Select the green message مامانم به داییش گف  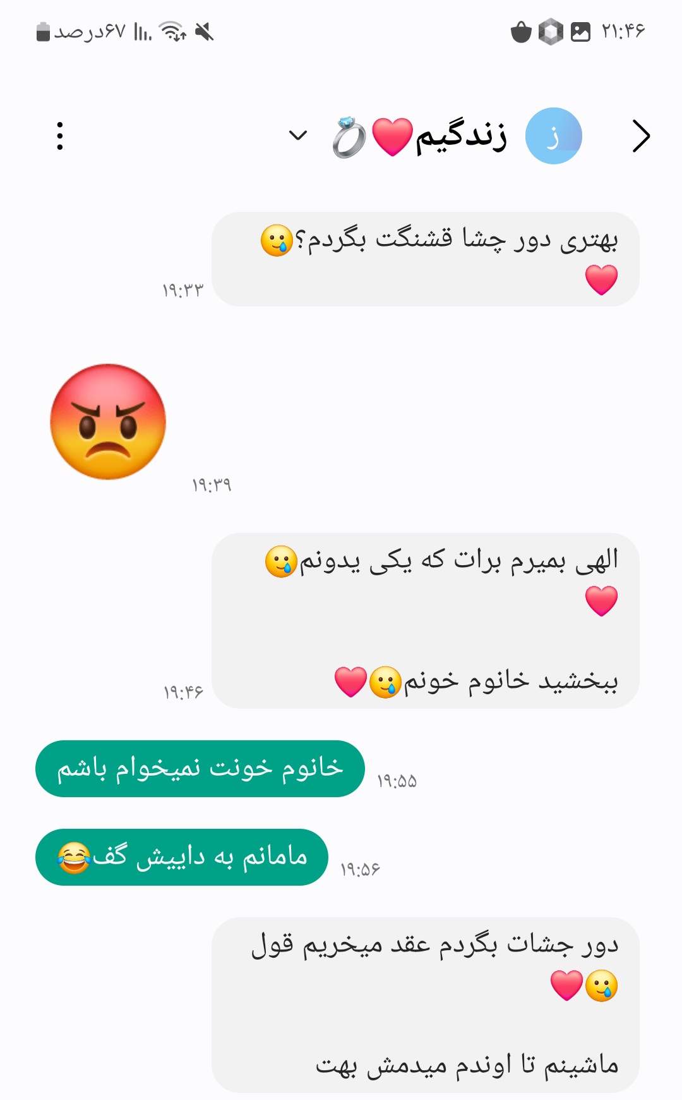(182, 857)
